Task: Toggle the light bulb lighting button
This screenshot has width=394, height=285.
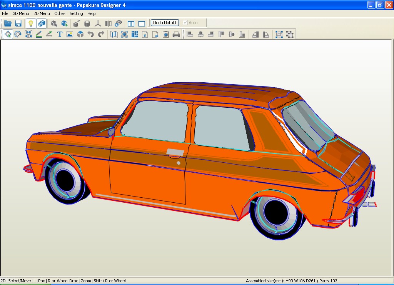Action: [31, 23]
